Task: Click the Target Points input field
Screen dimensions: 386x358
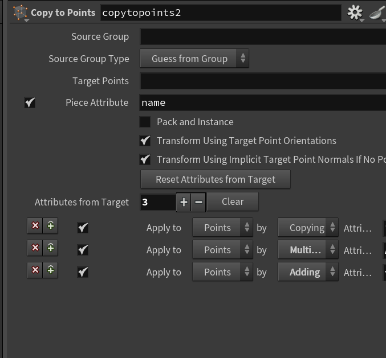Action: tap(263, 81)
